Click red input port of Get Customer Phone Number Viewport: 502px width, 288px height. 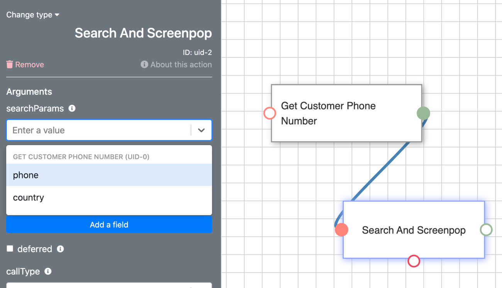coord(270,113)
